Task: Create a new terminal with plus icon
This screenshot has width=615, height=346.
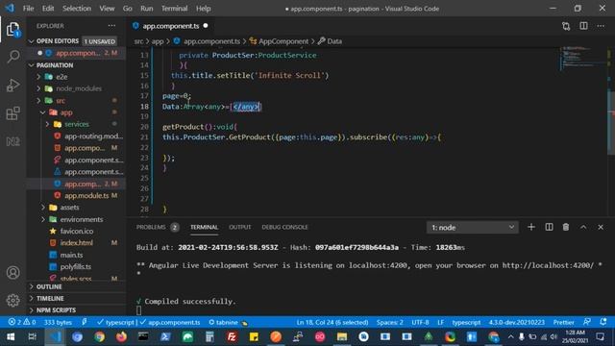Action: click(x=531, y=227)
